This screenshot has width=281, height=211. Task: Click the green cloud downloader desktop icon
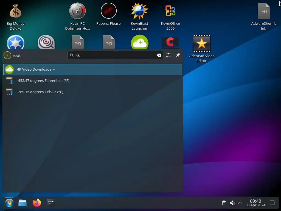point(140,42)
